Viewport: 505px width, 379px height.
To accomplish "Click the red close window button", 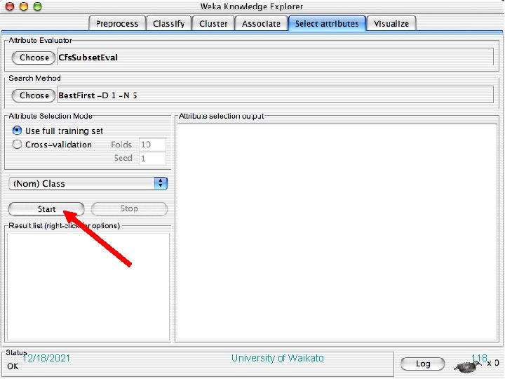I will [x=10, y=6].
